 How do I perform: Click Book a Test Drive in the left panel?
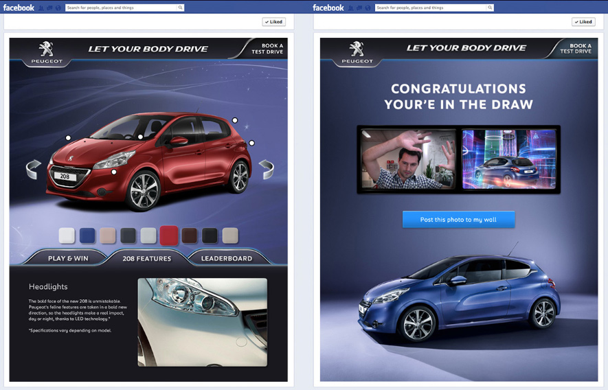tap(267, 49)
